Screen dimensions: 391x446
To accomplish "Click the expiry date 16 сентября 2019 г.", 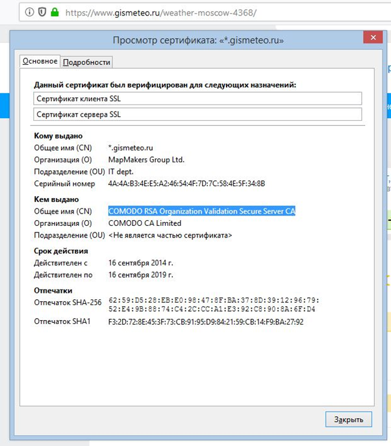I will coord(140,275).
